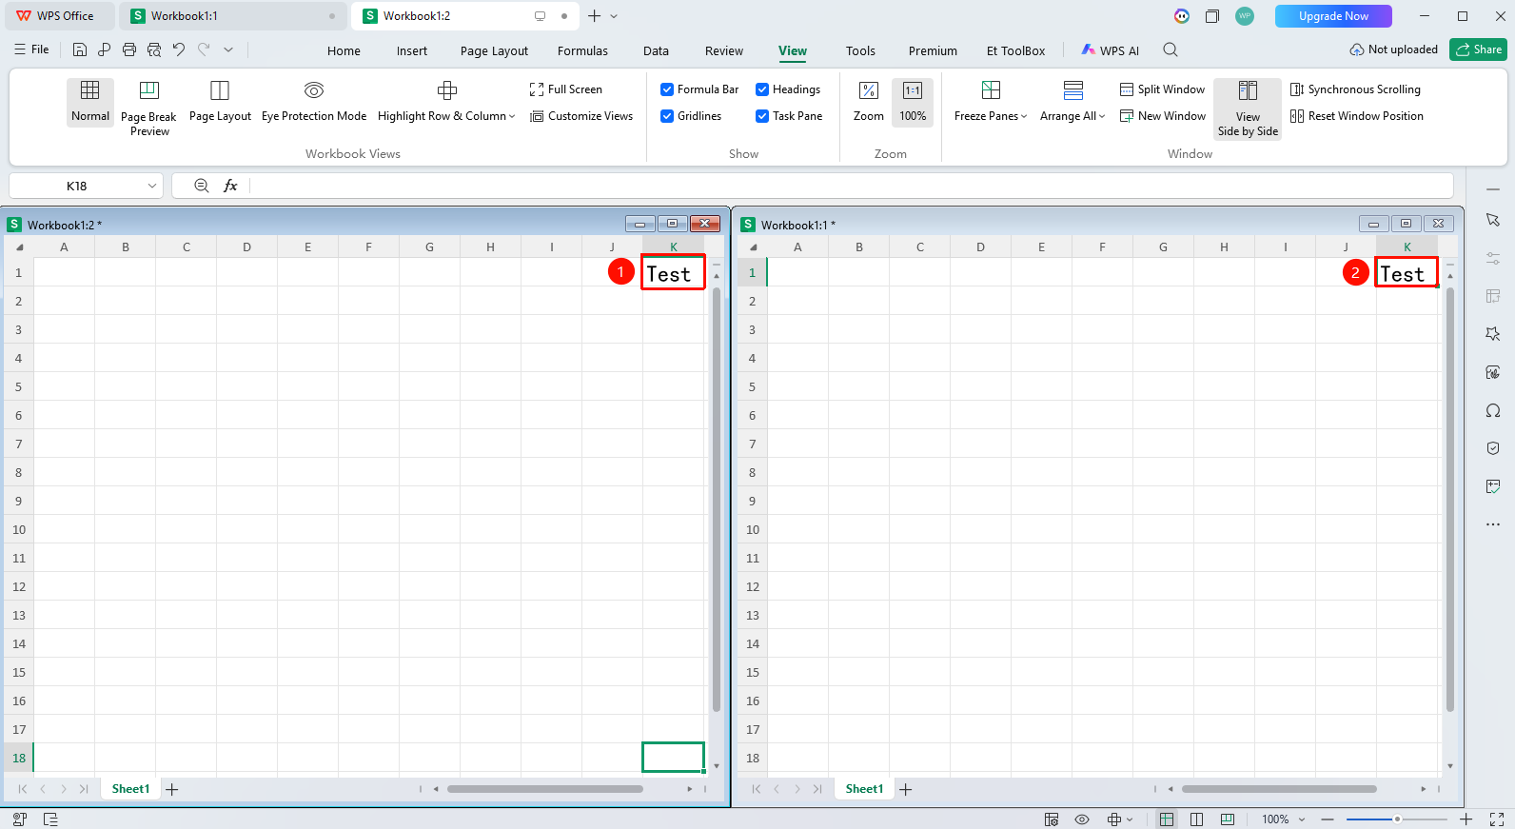Click Split Window
The image size is (1515, 829).
(1162, 89)
